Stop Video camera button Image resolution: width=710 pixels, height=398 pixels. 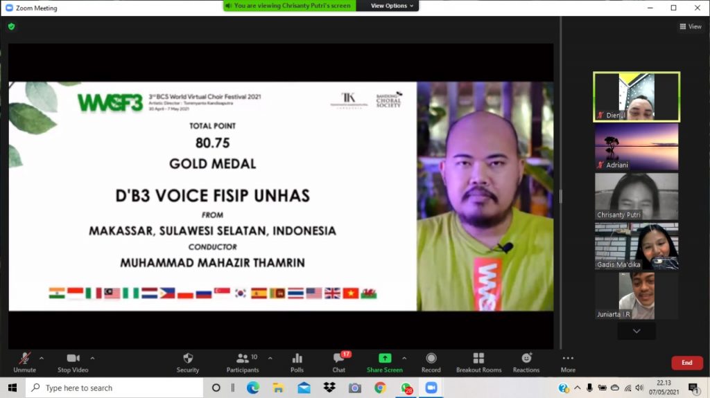[73, 363]
